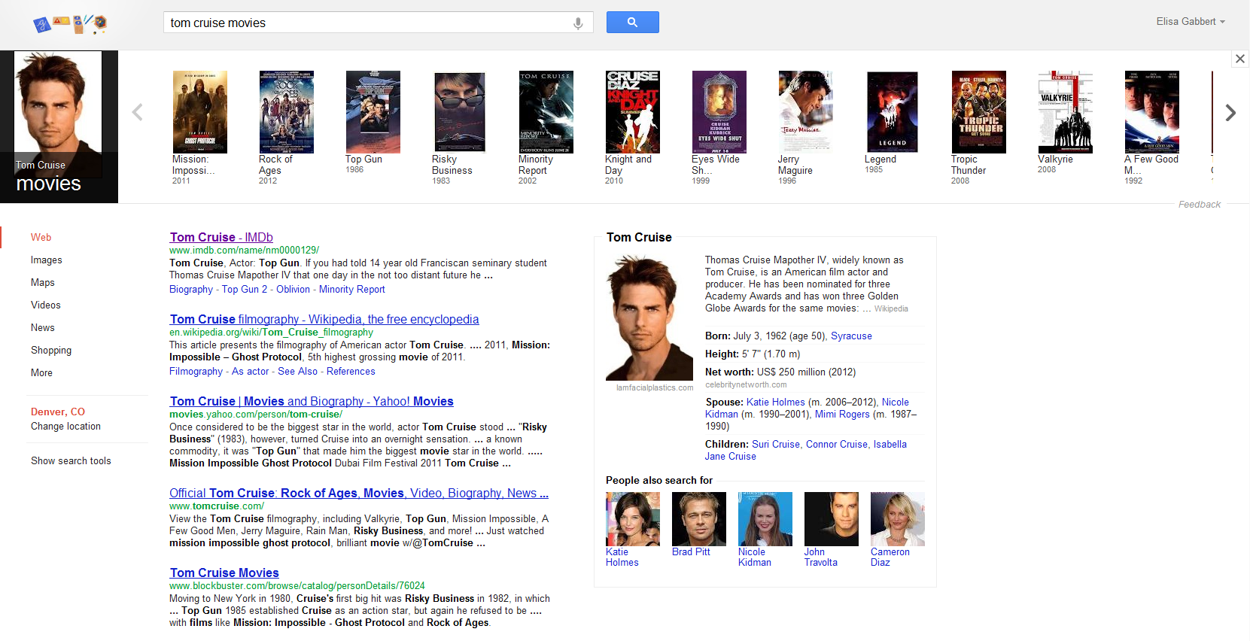Switch to Videos search
This screenshot has width=1250, height=641.
coord(45,305)
